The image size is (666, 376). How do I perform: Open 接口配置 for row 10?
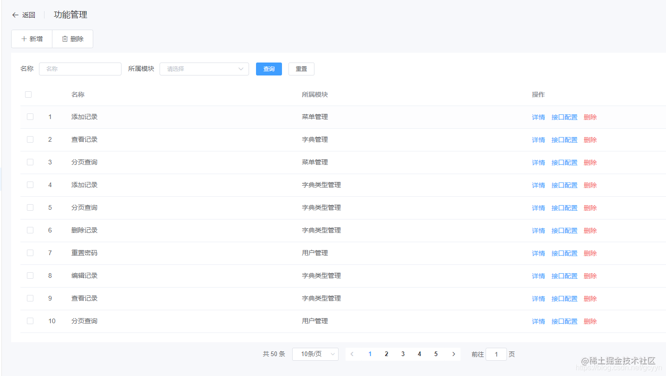564,321
